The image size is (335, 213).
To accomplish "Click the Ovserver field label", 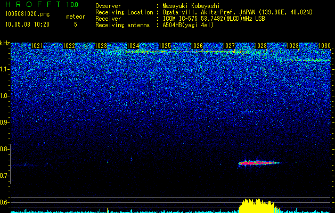I will click(108, 6).
